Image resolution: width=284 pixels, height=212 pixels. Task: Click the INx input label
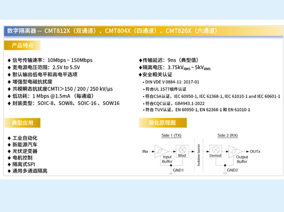(145, 151)
